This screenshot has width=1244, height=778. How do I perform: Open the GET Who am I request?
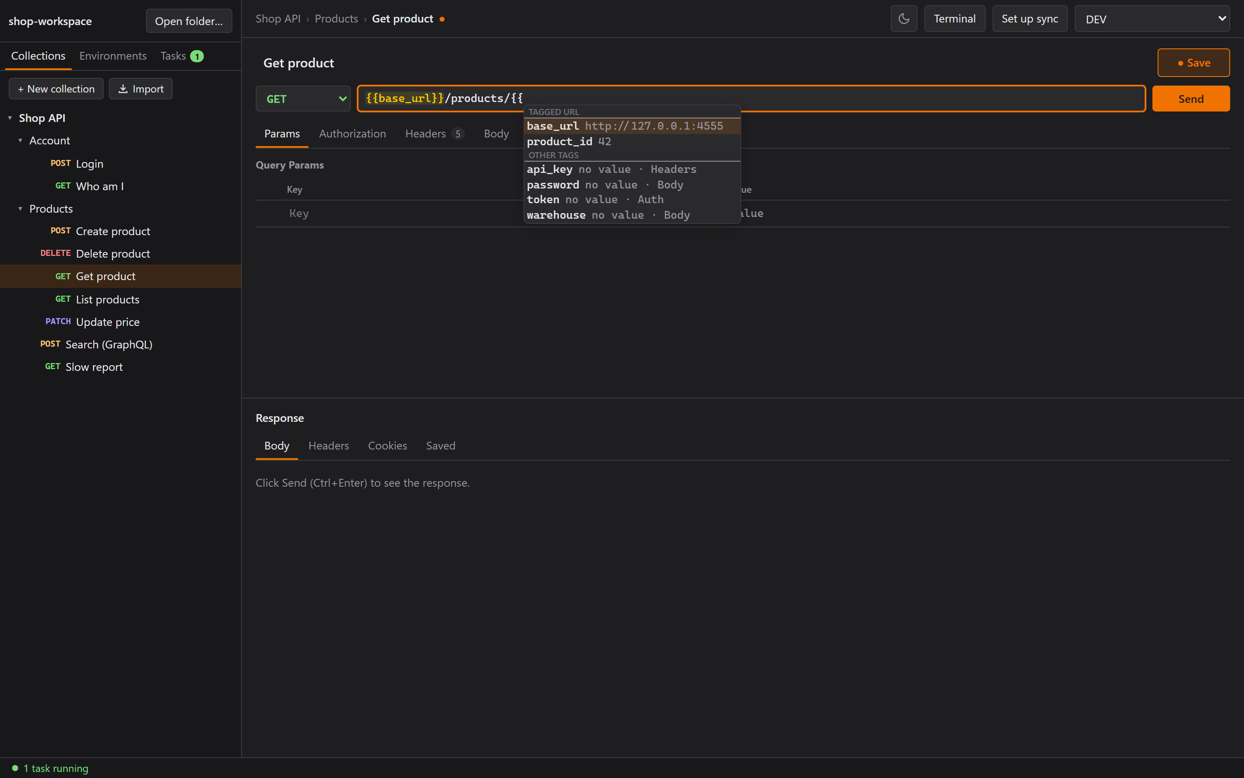pyautogui.click(x=121, y=186)
